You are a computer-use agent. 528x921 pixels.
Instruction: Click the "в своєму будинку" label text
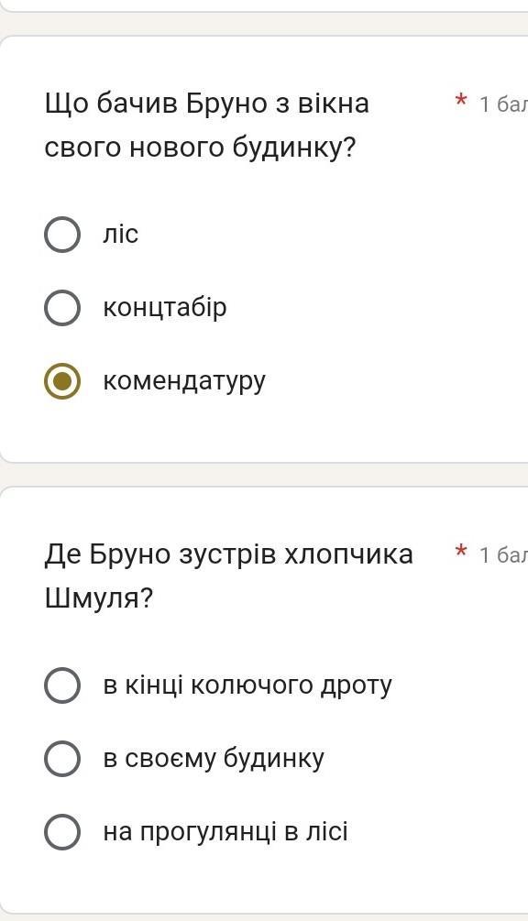[x=214, y=759]
